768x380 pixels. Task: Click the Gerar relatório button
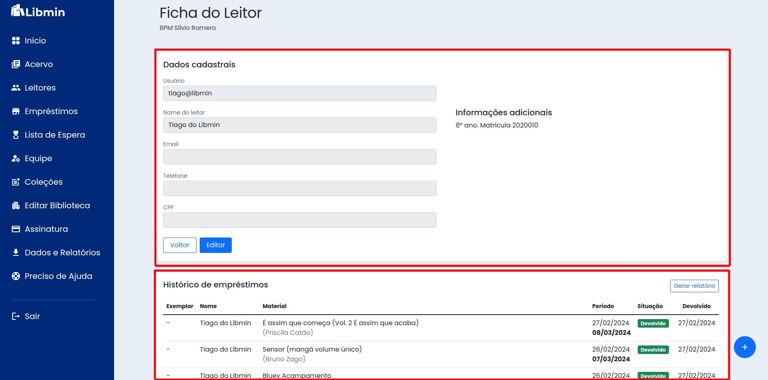click(x=694, y=286)
